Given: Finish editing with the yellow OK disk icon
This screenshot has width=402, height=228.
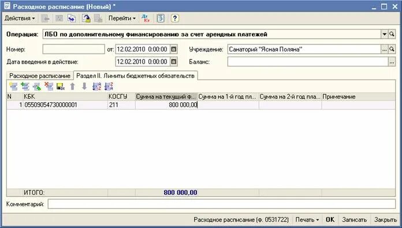Looking at the screenshot, I should click(61, 87).
